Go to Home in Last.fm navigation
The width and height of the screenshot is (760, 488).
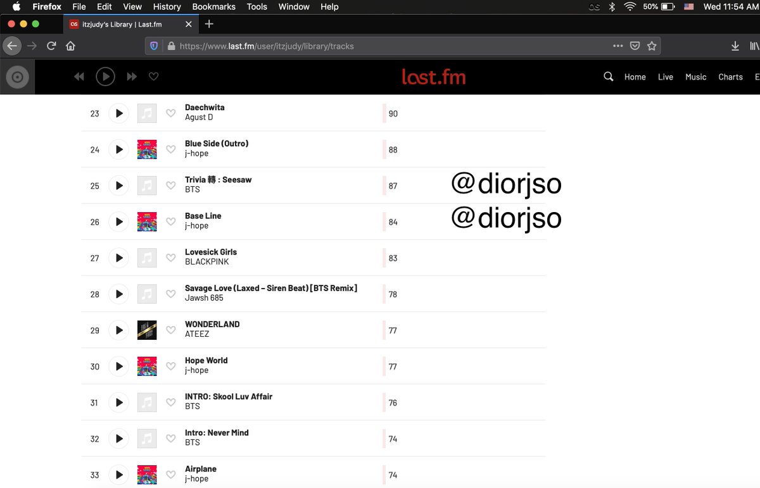point(635,77)
